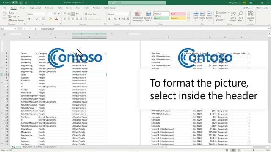Viewport: 271px width, 152px height.
Task: Click the Name Box showing C8
Action: tap(8, 29)
